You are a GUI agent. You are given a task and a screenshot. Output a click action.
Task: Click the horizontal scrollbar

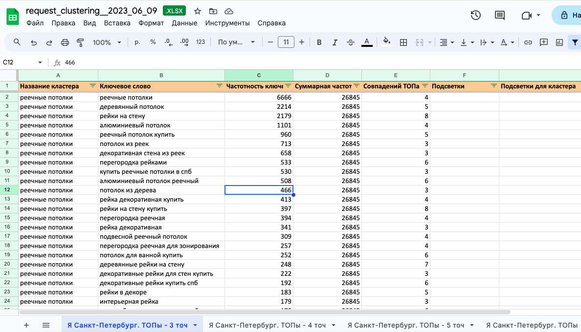pyautogui.click(x=265, y=312)
